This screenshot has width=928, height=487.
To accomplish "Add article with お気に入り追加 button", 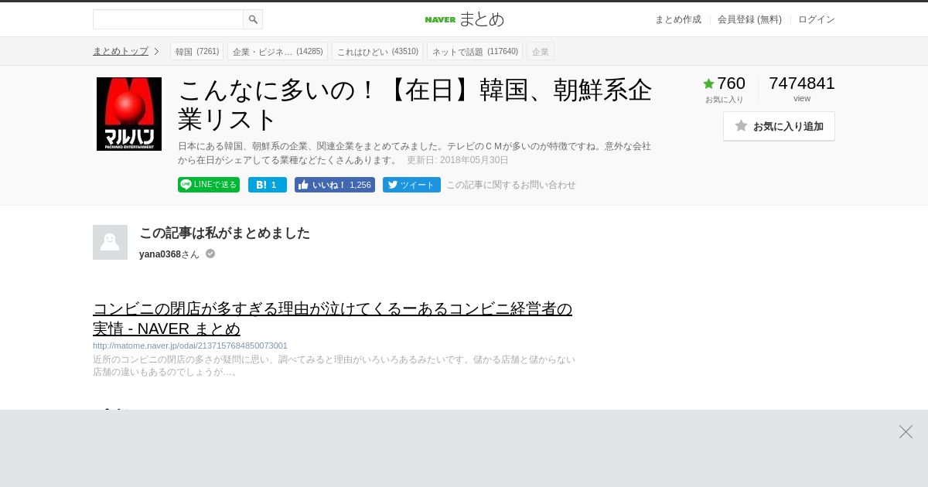I will pos(779,126).
